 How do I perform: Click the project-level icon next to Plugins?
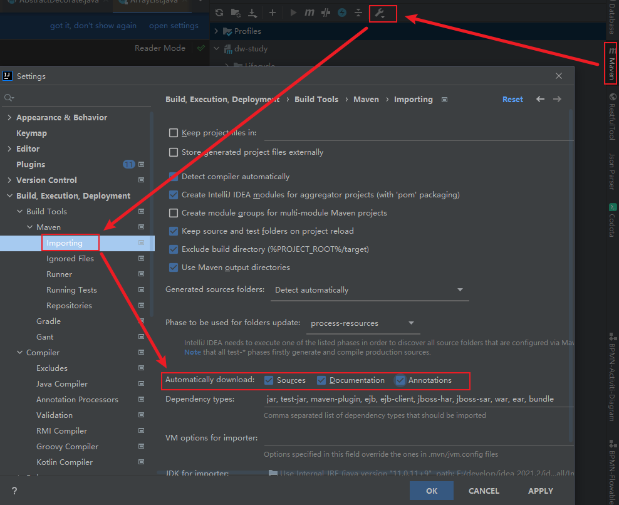[142, 164]
